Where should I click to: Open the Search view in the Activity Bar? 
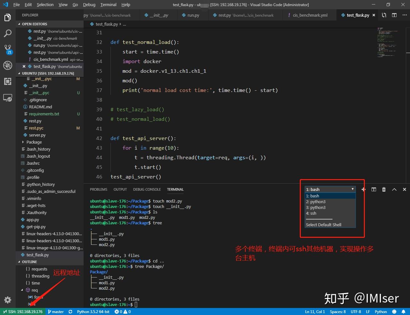[x=8, y=33]
